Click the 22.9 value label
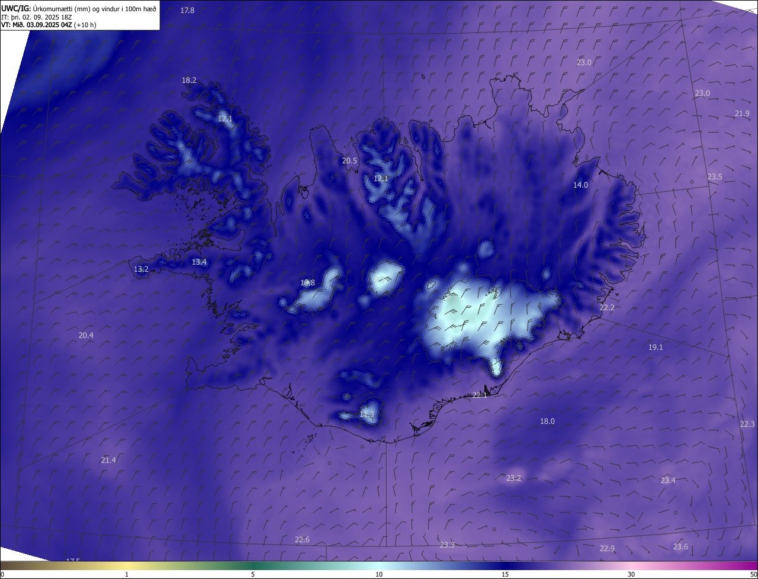The image size is (758, 579). [x=607, y=549]
